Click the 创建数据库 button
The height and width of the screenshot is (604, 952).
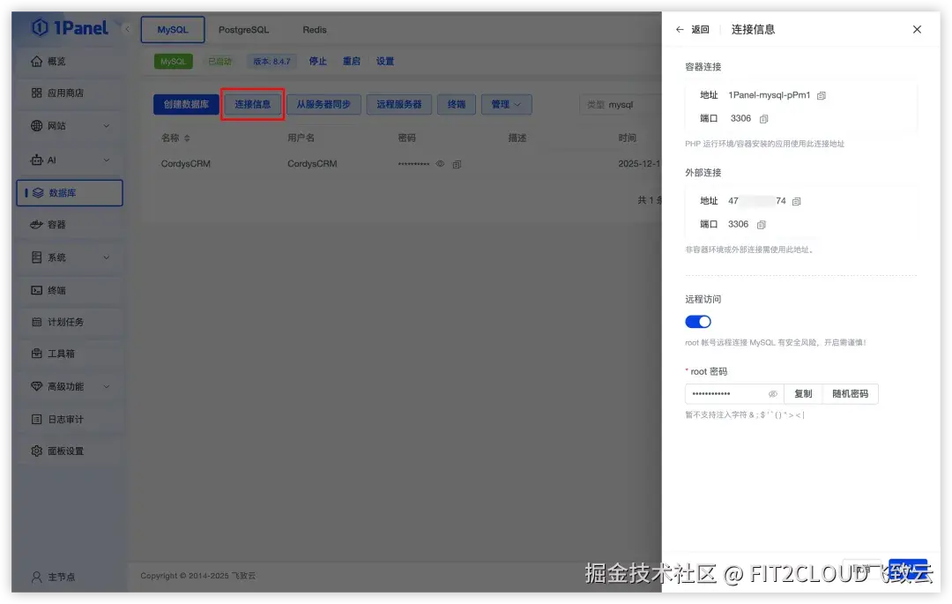pos(186,104)
